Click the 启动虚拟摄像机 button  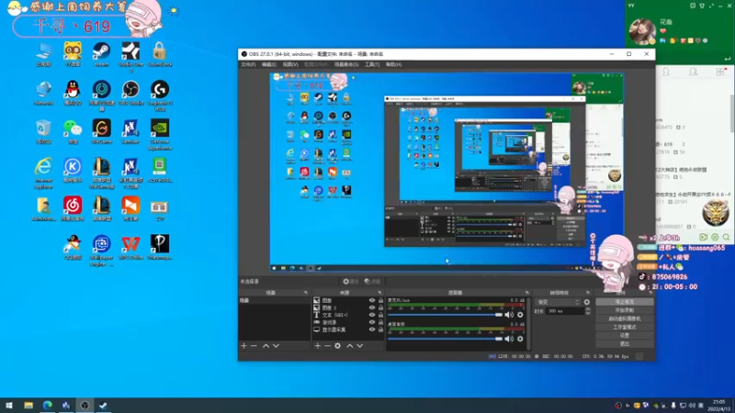click(625, 318)
